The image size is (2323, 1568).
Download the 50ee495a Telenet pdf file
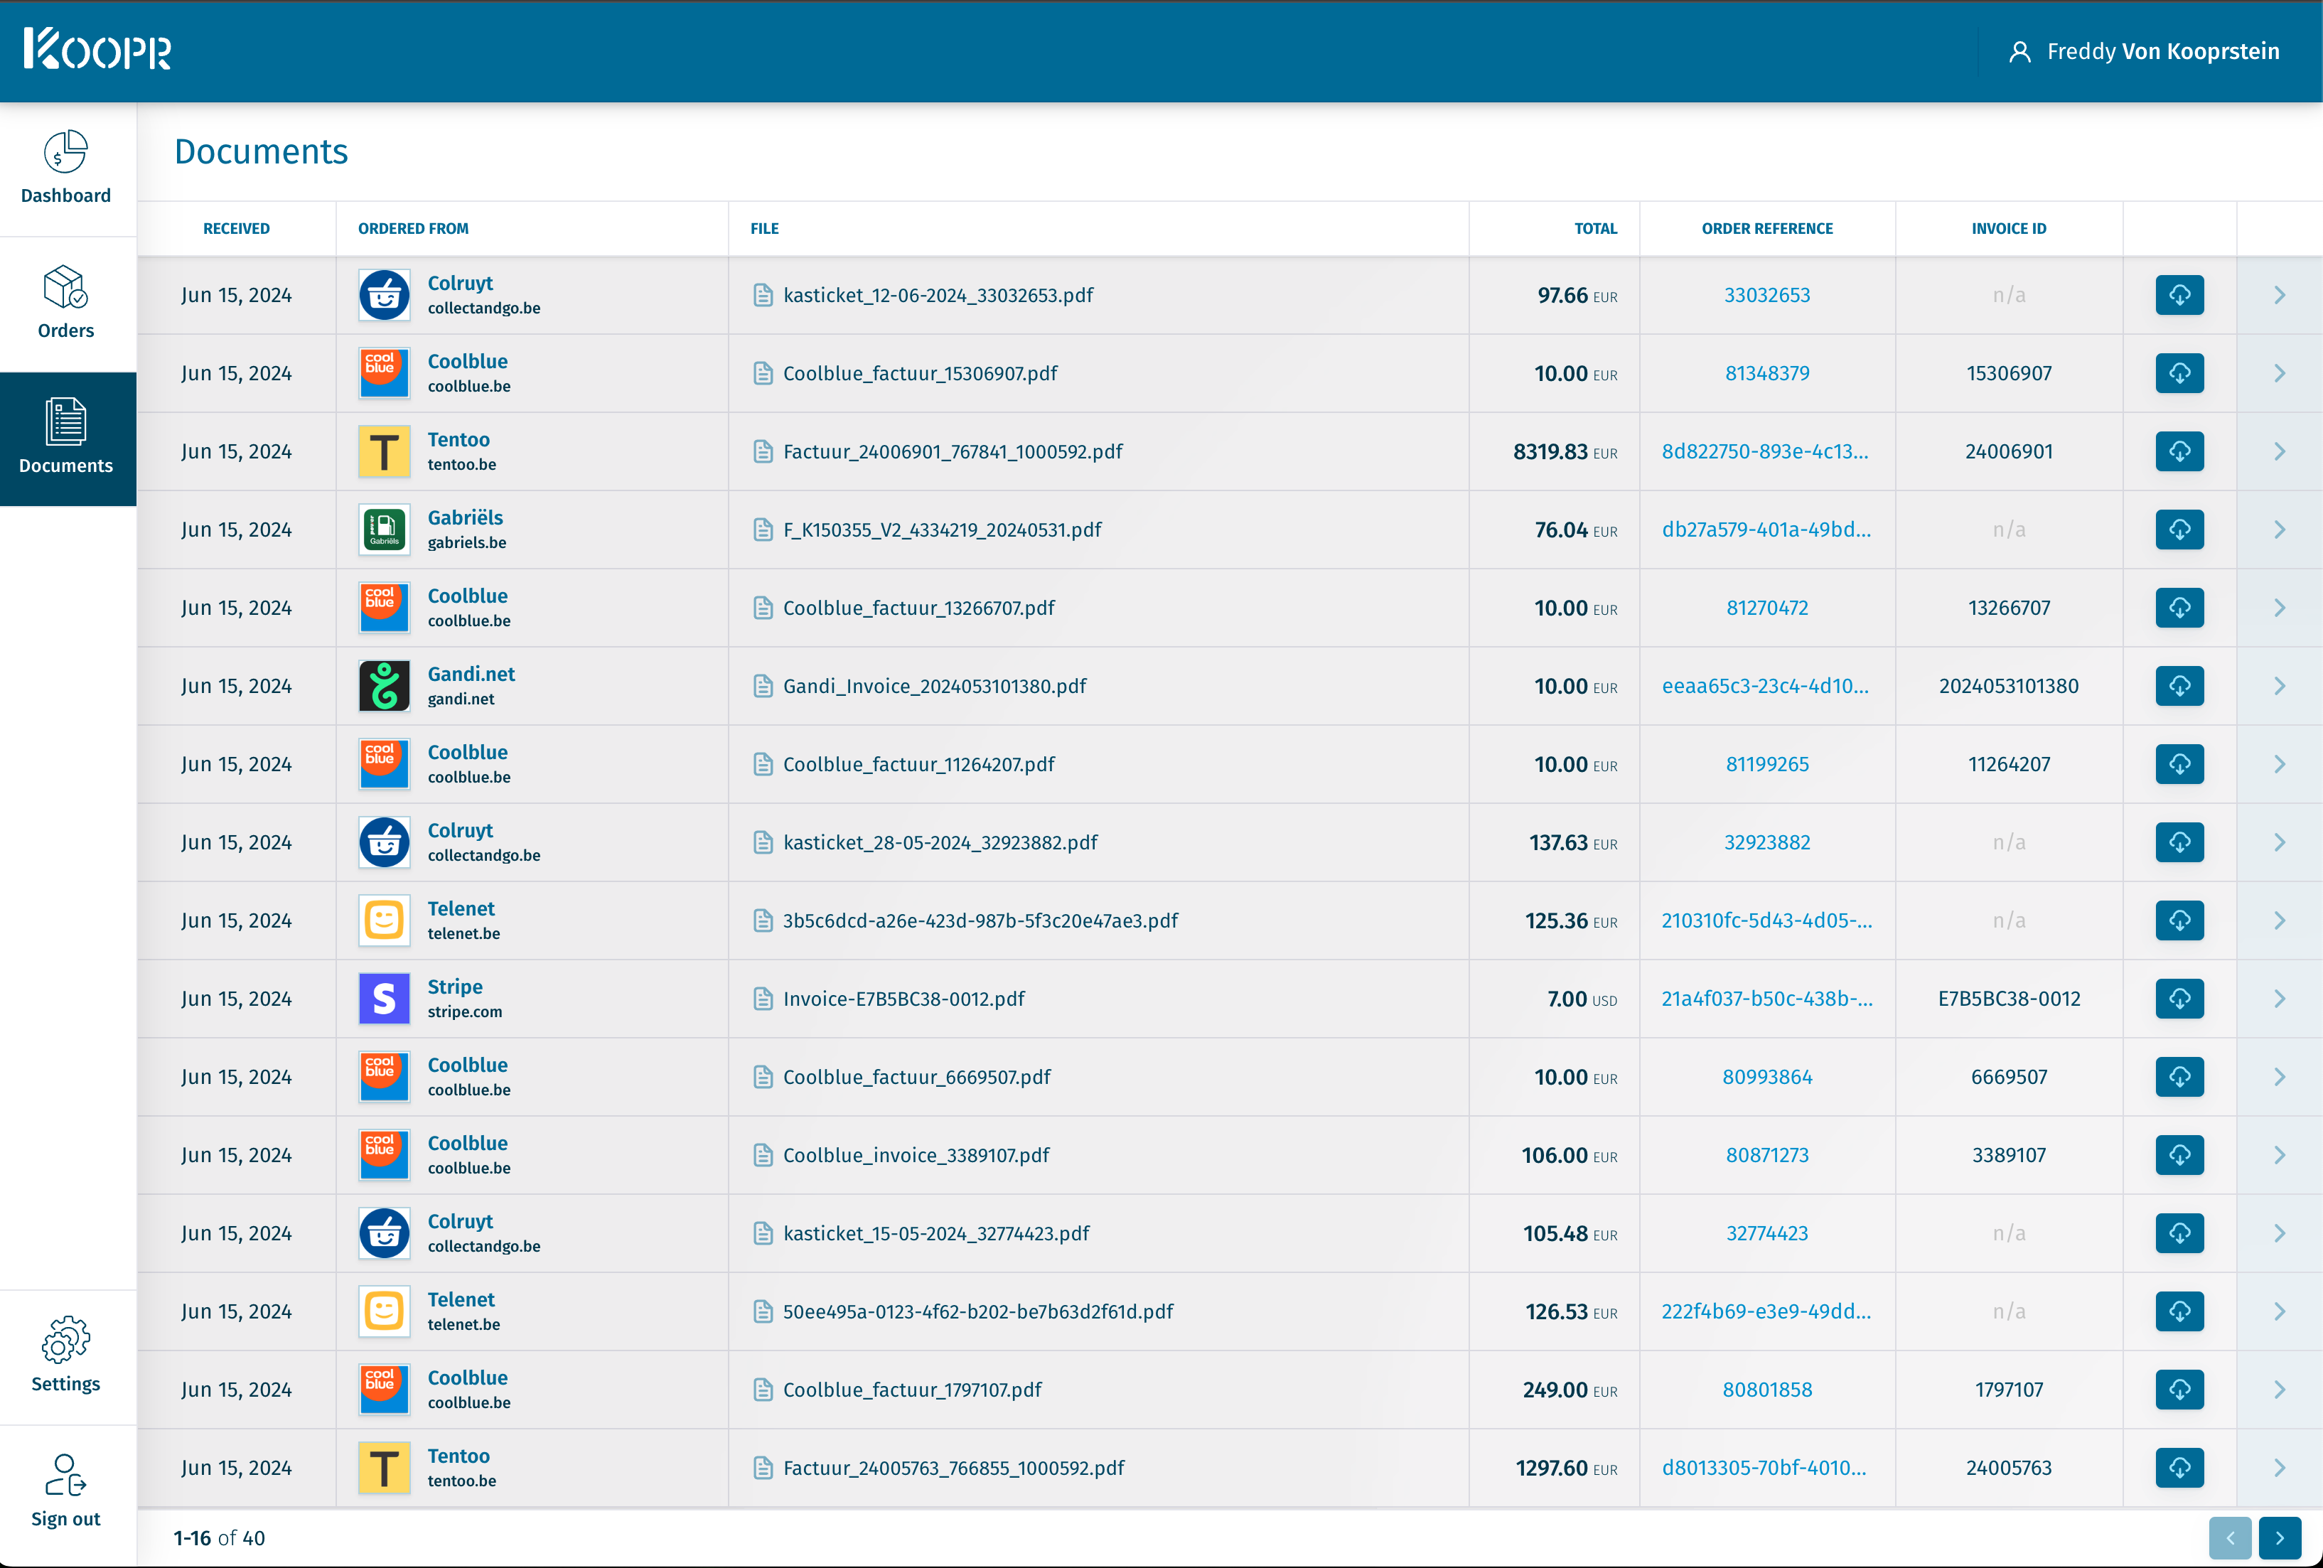tap(2179, 1311)
